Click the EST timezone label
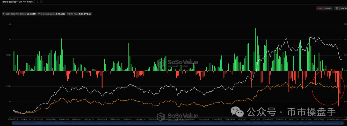Screen dimensions: 347x126 [38, 2]
